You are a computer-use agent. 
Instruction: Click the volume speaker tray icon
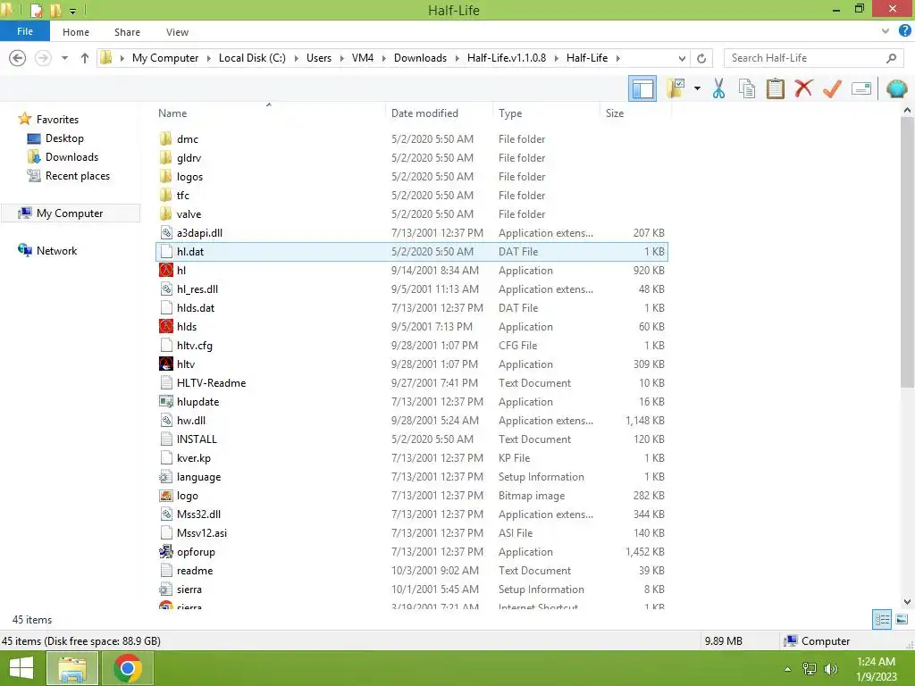[830, 669]
